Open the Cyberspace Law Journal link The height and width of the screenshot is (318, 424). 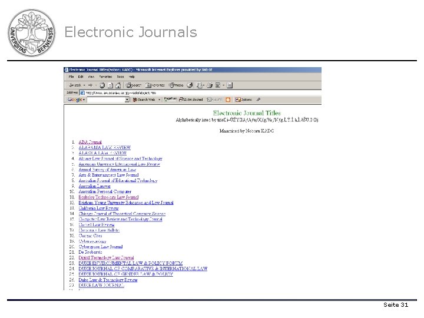coord(101,247)
